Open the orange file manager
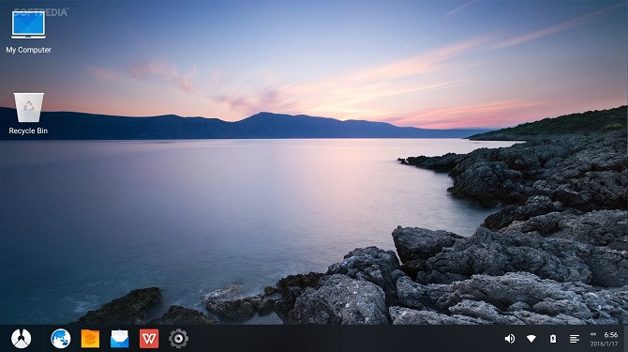Viewport: 628px width, 352px height. 90,339
